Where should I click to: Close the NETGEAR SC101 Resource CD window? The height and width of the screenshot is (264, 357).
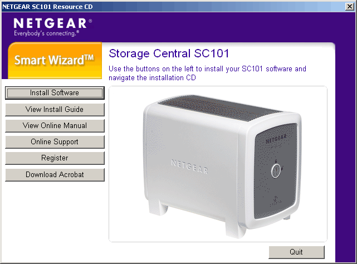point(350,6)
